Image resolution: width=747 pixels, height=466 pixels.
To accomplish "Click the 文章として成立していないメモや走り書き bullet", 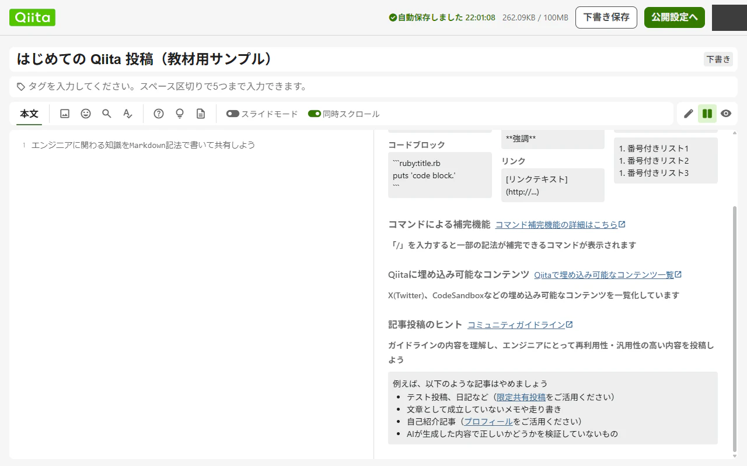I will click(x=484, y=409).
